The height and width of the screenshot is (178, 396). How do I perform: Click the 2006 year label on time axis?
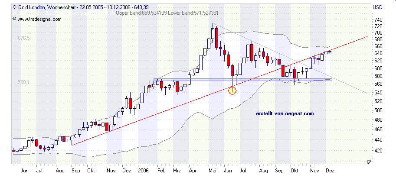tap(143, 171)
